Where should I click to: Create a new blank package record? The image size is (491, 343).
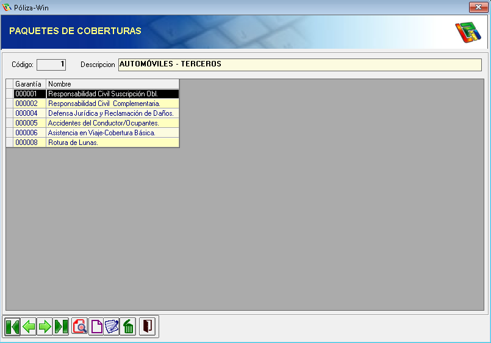coord(96,327)
